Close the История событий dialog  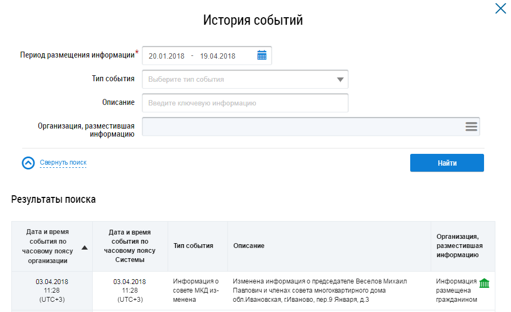click(x=500, y=8)
